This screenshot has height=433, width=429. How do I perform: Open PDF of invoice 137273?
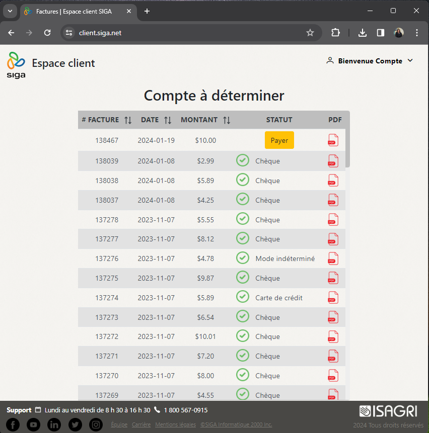[x=333, y=317]
